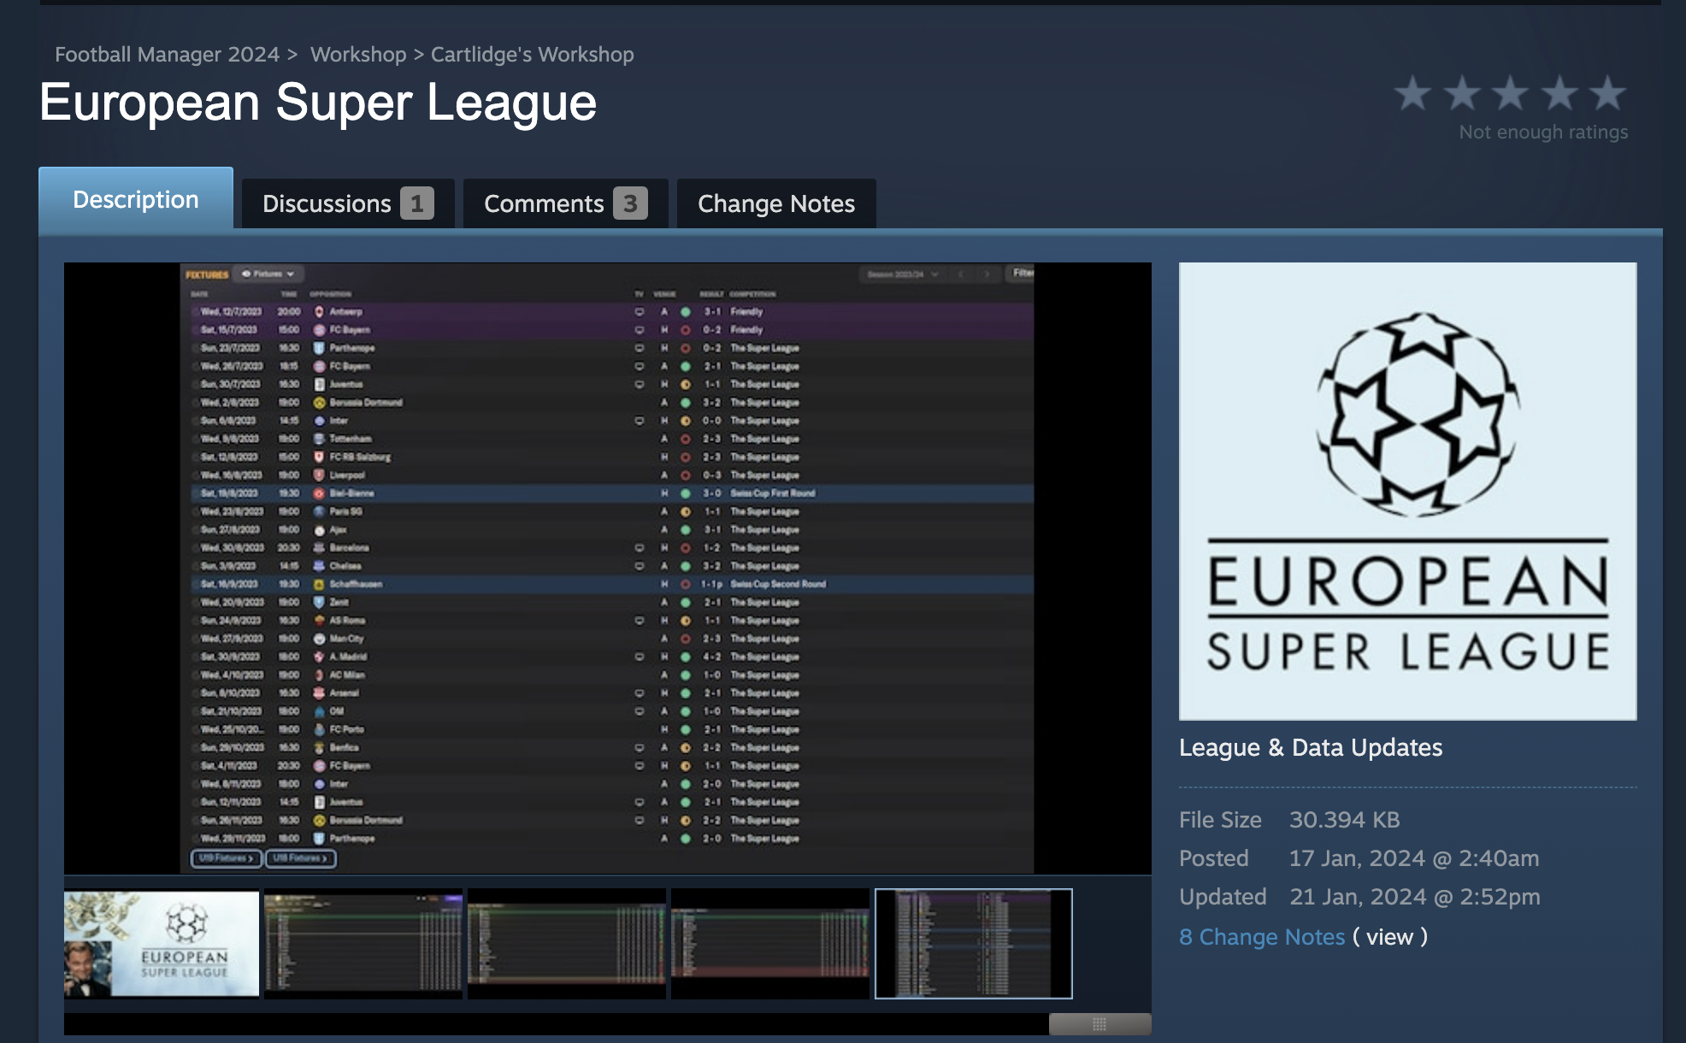Viewport: 1686px width, 1043px height.
Task: Select the highlighted fixtures screenshot thumbnail
Action: click(x=974, y=944)
